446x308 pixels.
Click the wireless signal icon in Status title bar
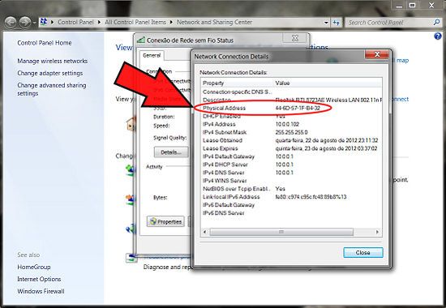[141, 40]
